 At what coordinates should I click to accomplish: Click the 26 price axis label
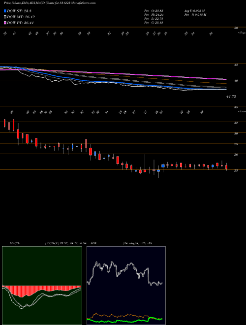[236, 155]
